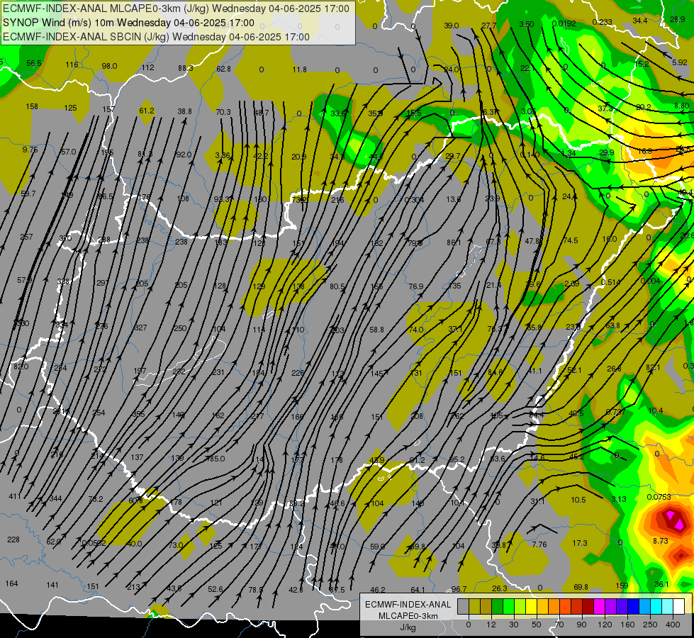
Task: Click the map value 56.5
Action: click(33, 63)
